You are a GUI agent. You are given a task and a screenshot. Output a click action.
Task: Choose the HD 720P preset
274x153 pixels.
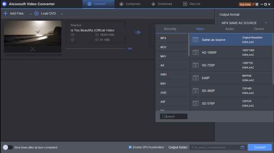(x=231, y=65)
